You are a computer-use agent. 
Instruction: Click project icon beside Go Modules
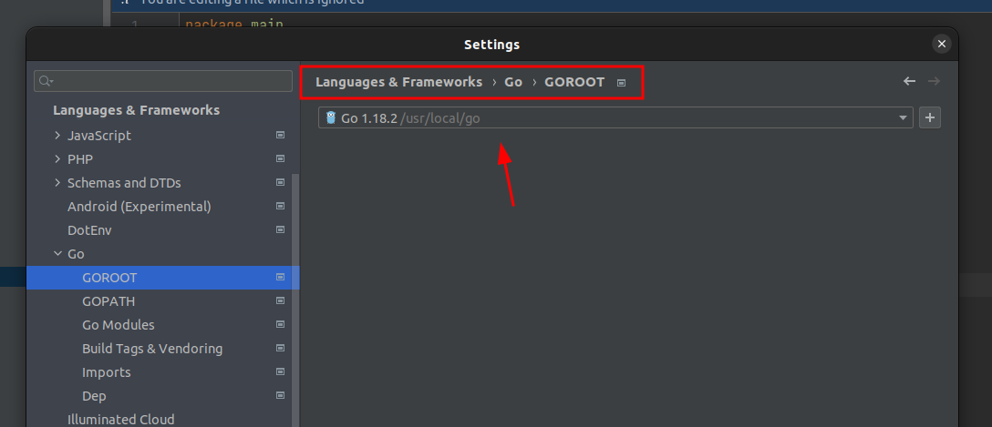click(x=280, y=325)
